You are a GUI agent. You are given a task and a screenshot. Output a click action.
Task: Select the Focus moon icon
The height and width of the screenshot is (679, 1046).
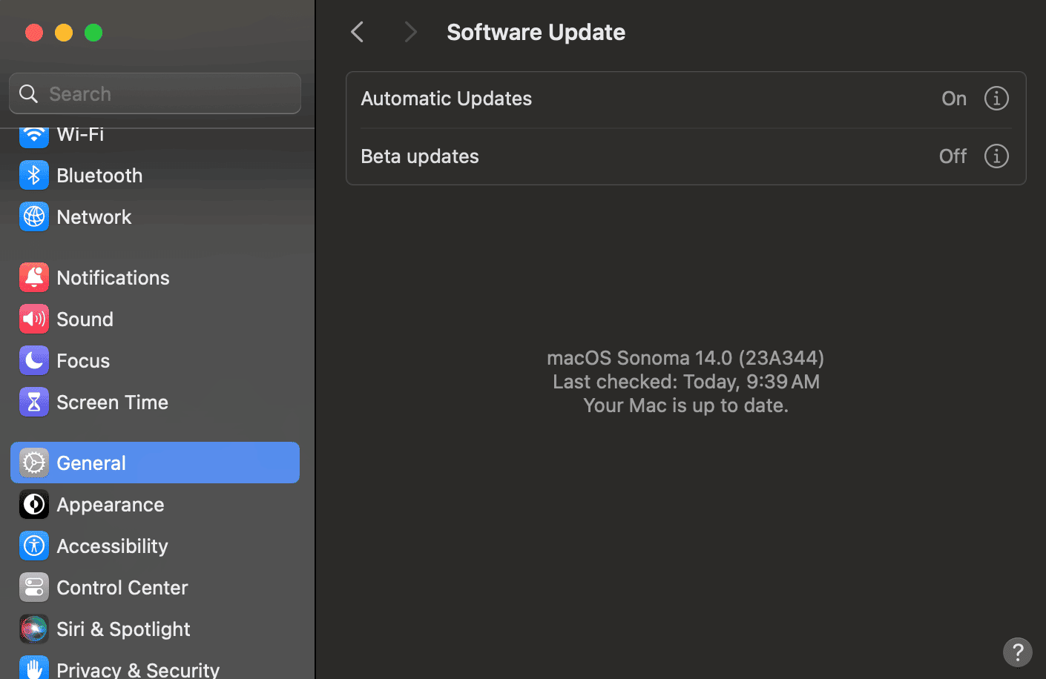pos(33,360)
